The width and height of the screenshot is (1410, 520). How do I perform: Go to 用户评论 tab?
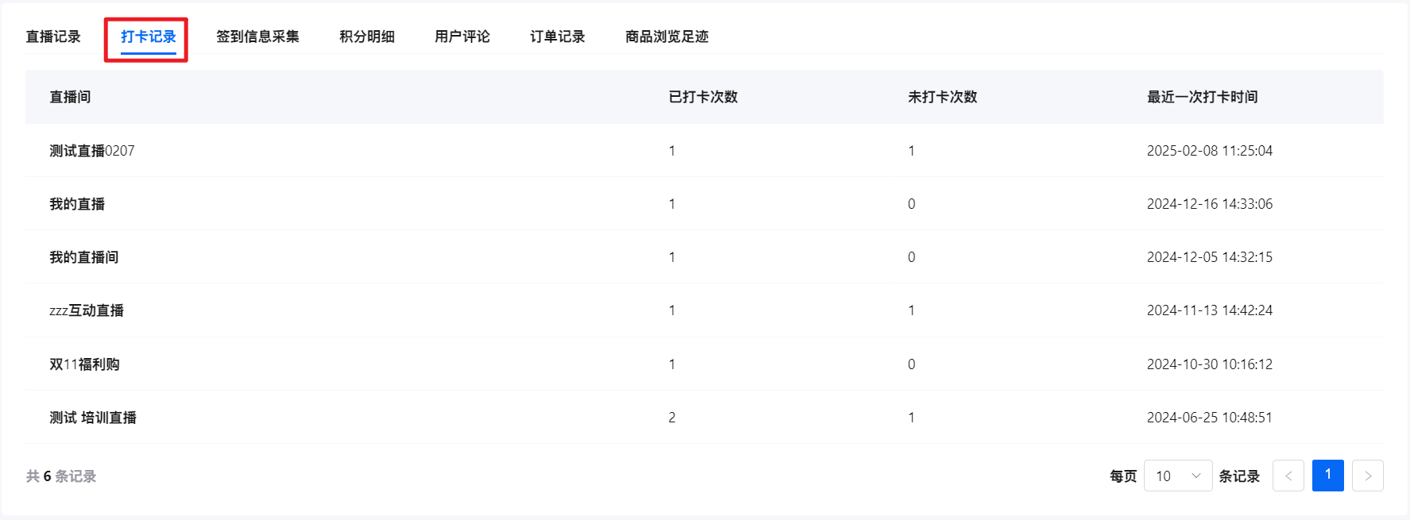[462, 37]
